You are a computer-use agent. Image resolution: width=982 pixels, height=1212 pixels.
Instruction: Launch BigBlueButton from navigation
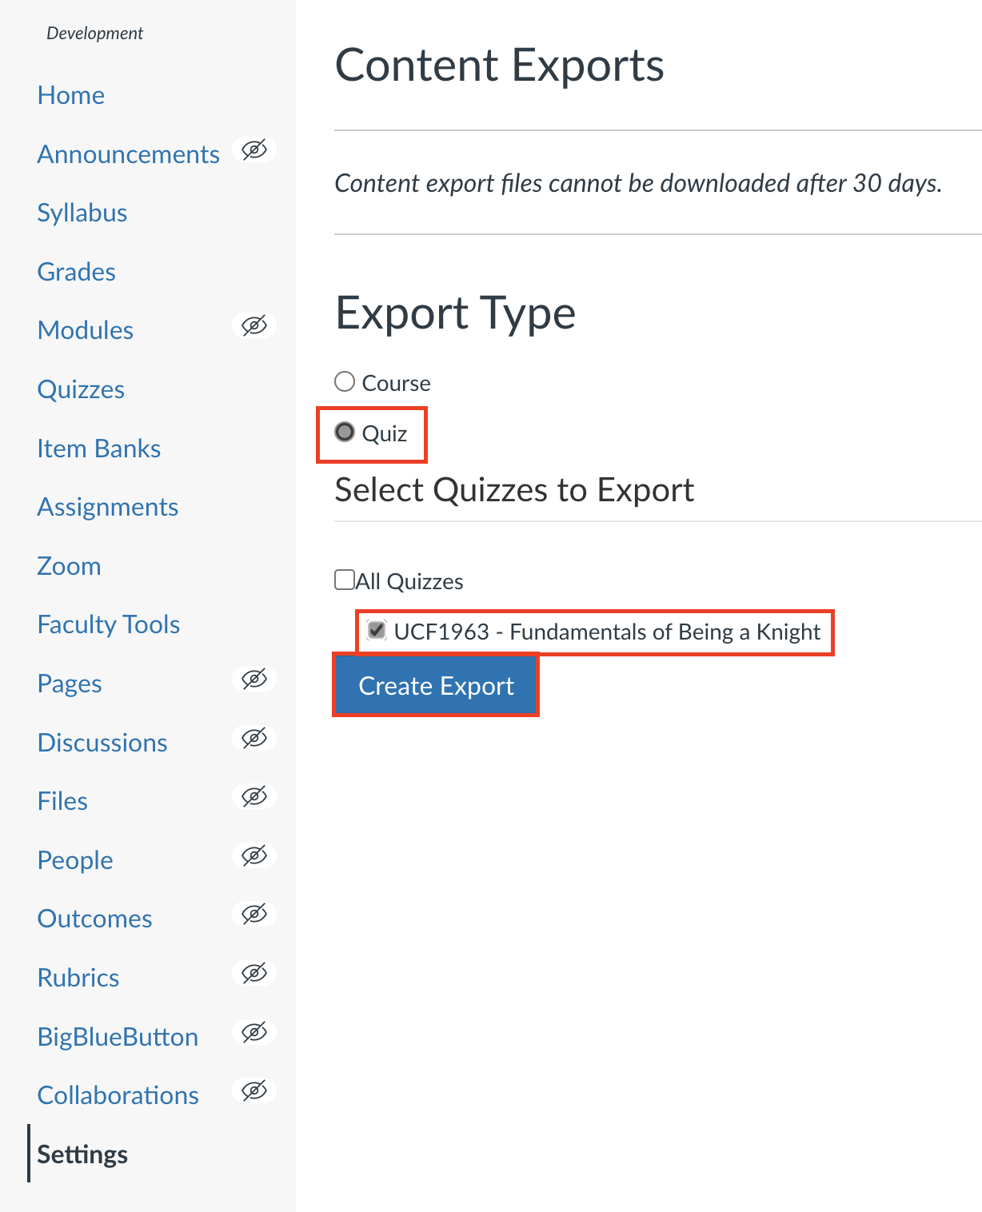tap(118, 1037)
